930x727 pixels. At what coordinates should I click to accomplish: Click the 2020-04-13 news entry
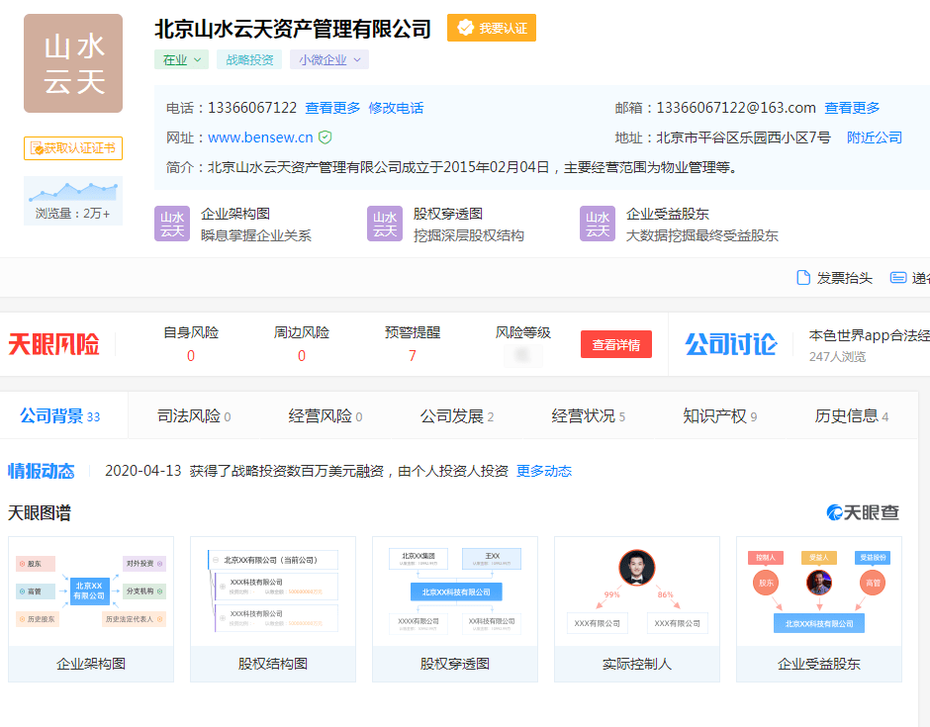click(307, 471)
